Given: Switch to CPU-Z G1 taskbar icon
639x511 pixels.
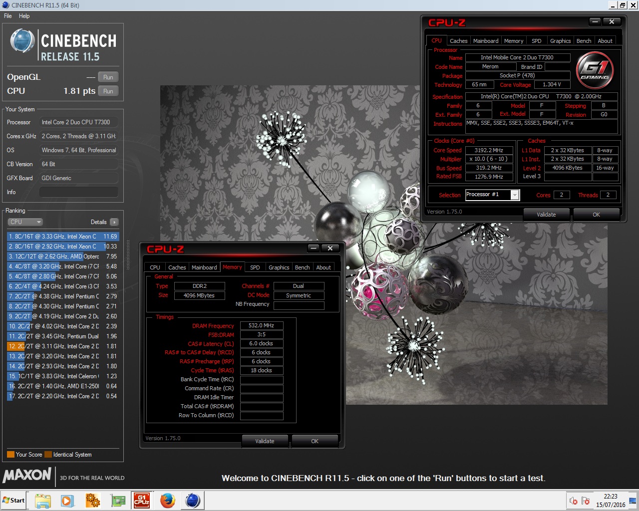Looking at the screenshot, I should (142, 500).
